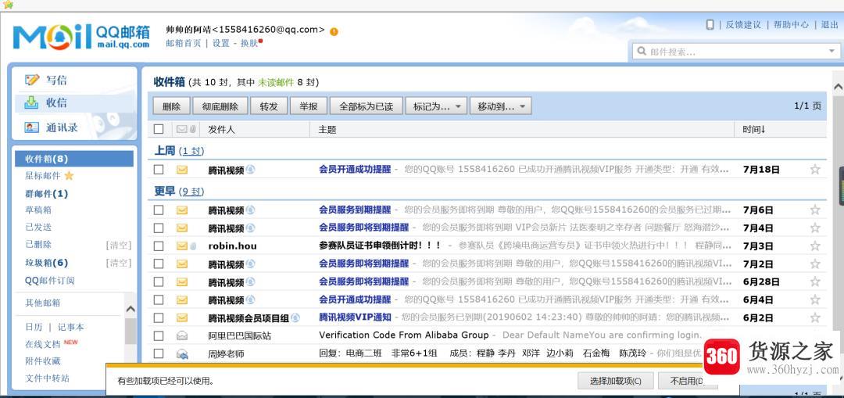The height and width of the screenshot is (398, 844).
Task: Check the 周婷老师 email checkbox
Action: 158,354
